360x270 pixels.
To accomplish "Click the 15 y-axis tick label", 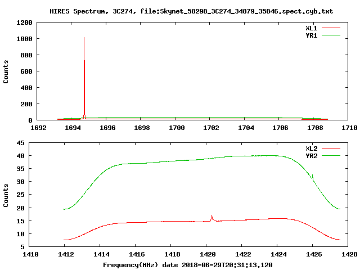I will (20, 221).
